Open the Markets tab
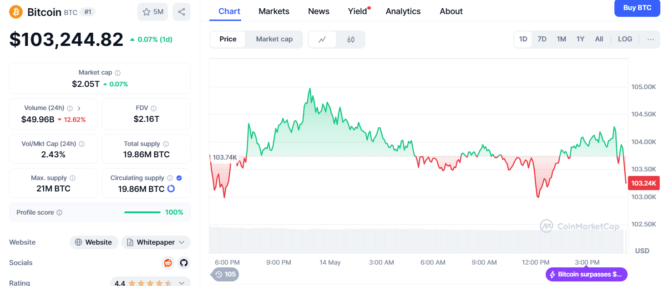Image resolution: width=669 pixels, height=286 pixels. click(274, 11)
